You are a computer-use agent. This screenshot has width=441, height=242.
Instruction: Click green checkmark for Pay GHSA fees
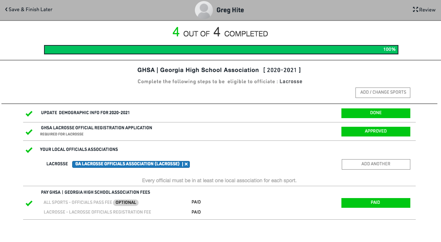pos(29,203)
